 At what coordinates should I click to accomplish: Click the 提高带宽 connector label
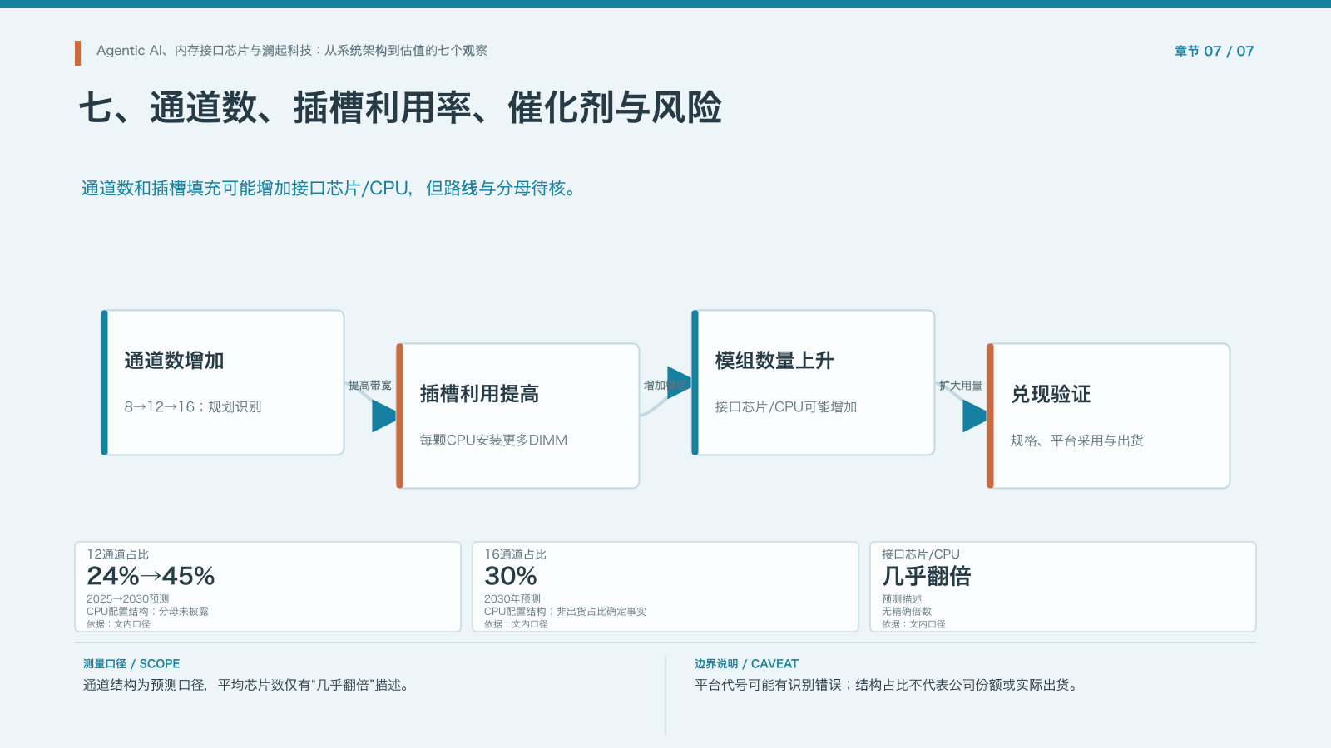[x=369, y=386]
